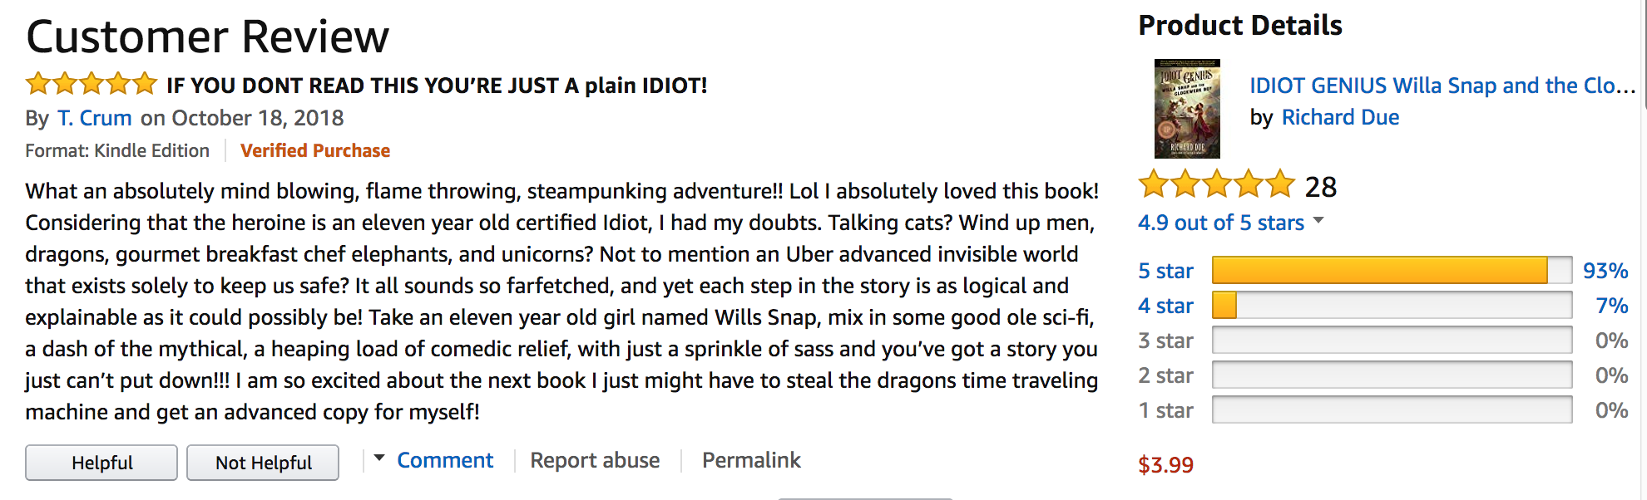
Task: Open IDIOT GENIUS Willa Snap product title
Action: click(x=1442, y=86)
